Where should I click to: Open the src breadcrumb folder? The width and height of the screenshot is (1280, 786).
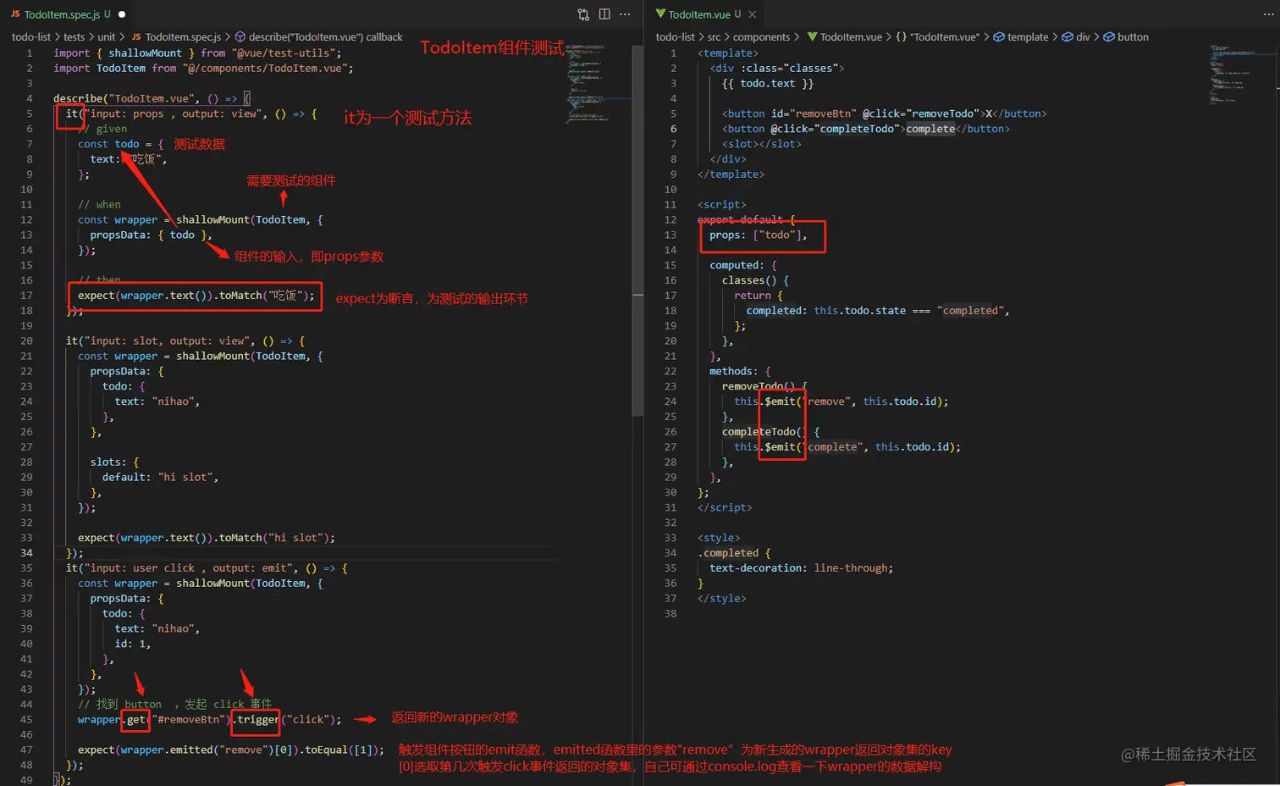coord(714,37)
